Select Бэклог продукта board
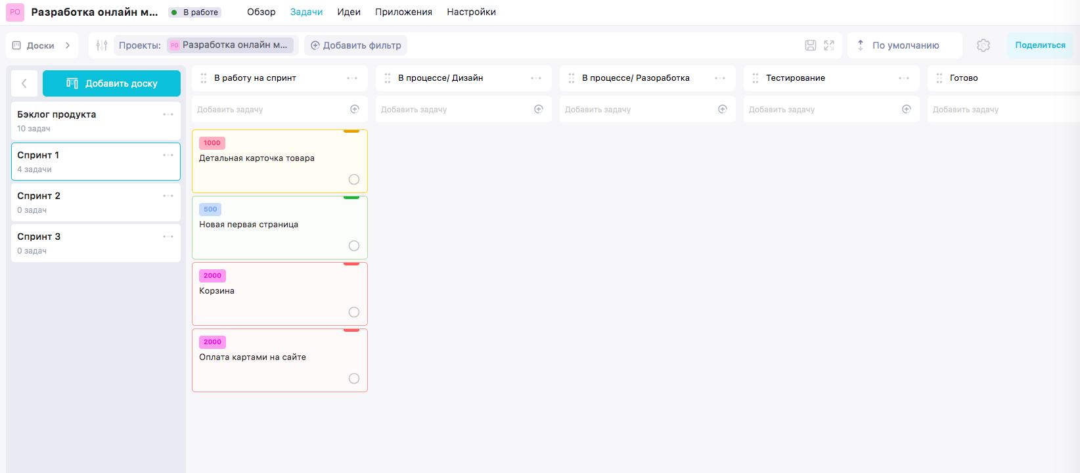The width and height of the screenshot is (1080, 473). tap(96, 121)
